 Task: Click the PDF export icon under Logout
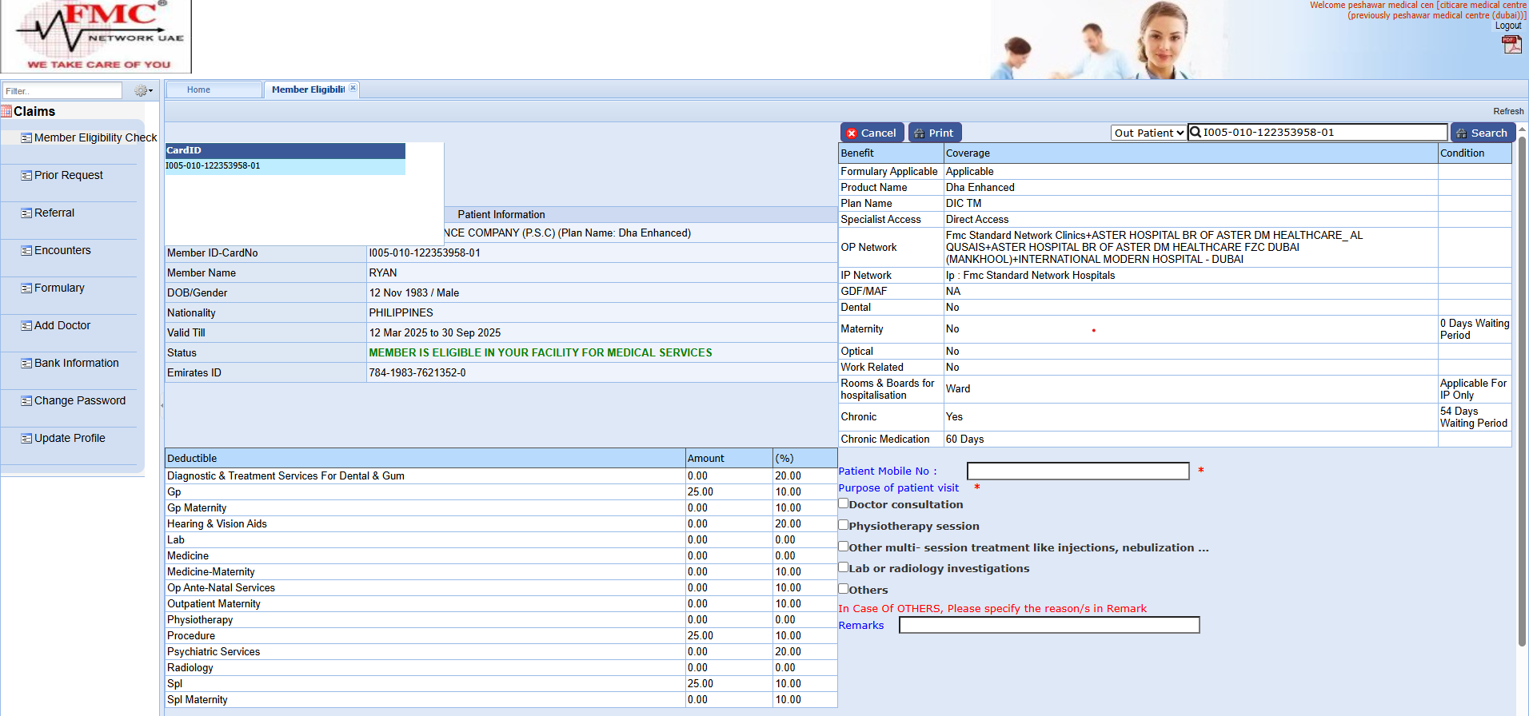1511,45
